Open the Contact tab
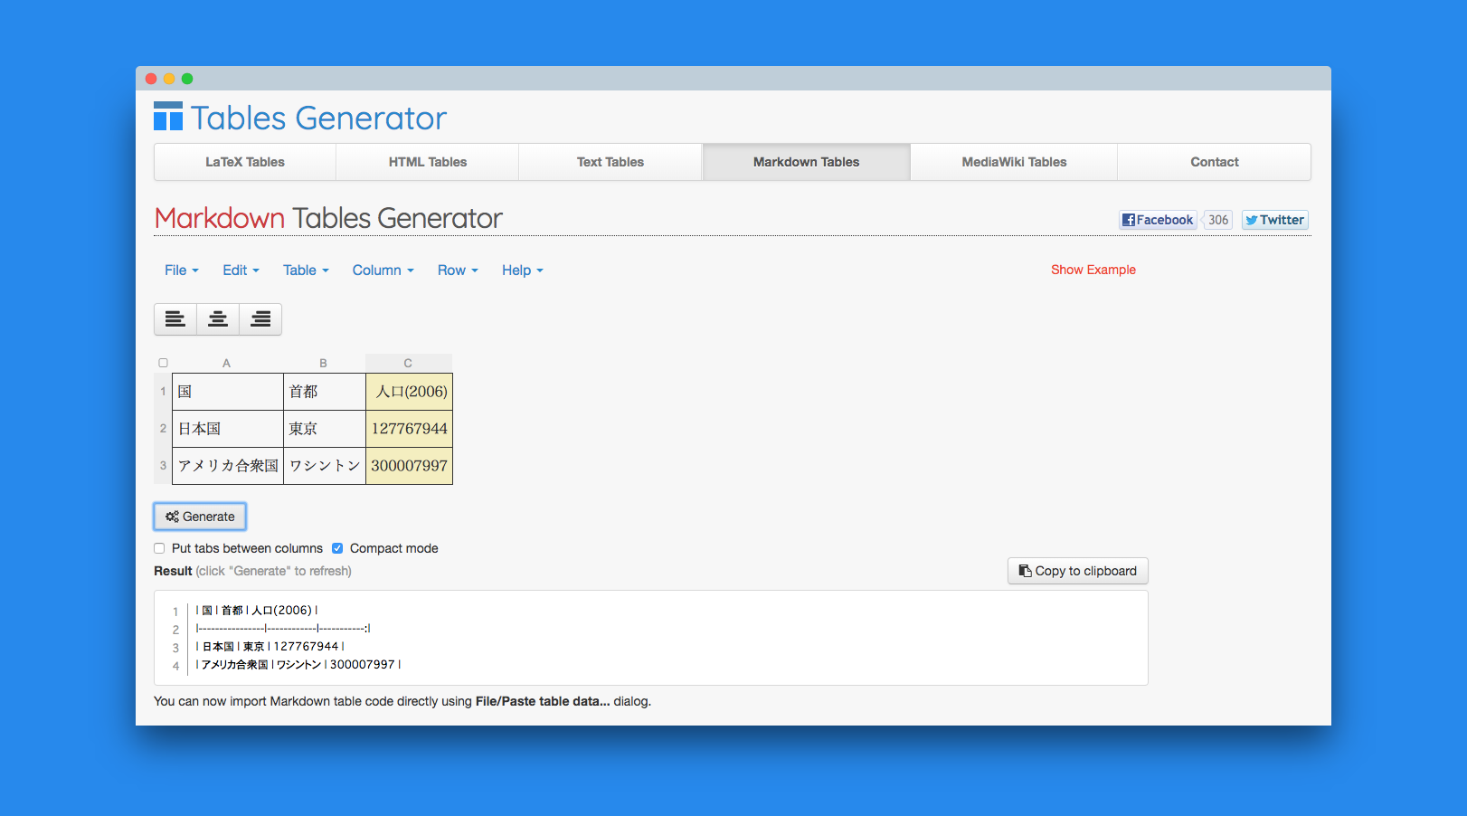The image size is (1467, 816). [1215, 162]
